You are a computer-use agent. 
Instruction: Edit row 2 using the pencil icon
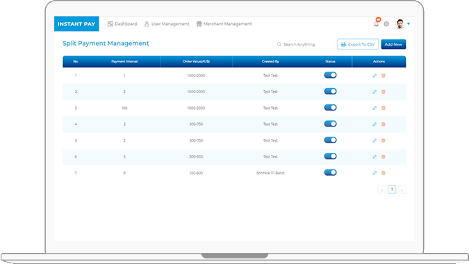click(x=375, y=92)
